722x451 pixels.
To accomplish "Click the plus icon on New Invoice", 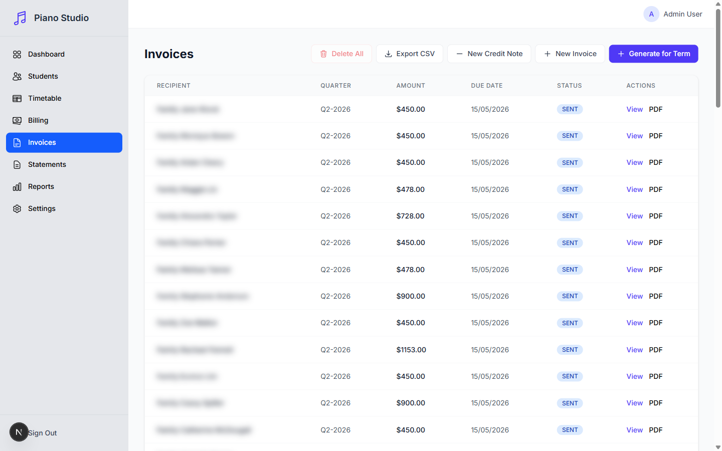I will click(x=547, y=54).
